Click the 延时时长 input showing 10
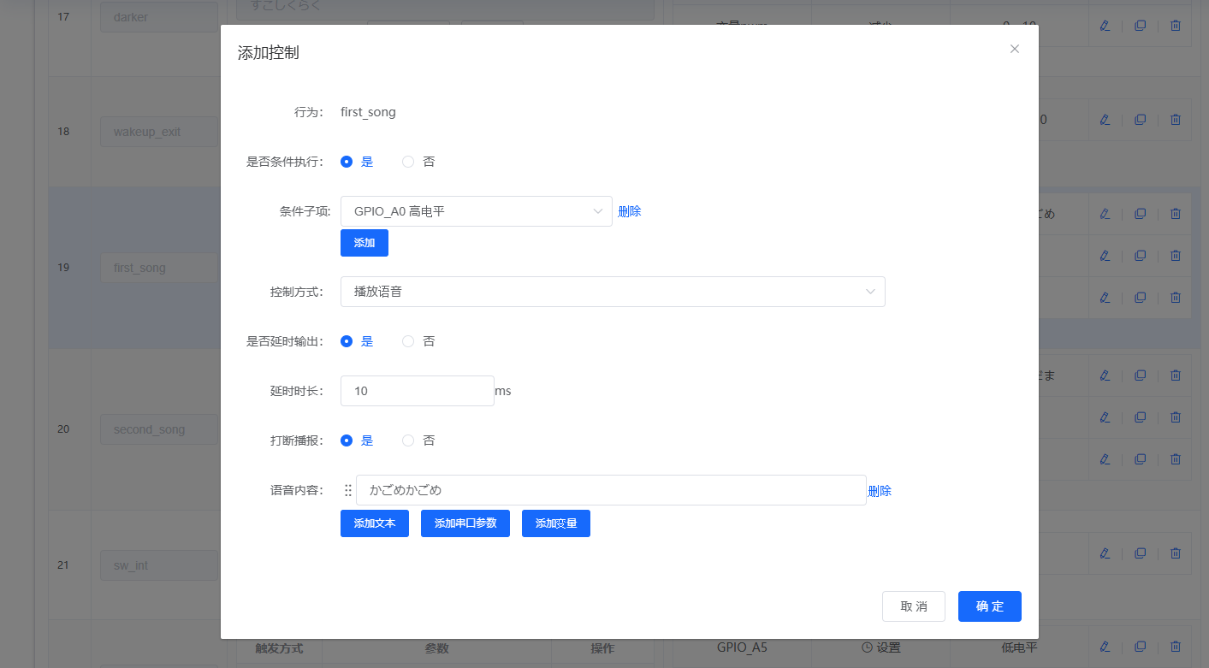Screen dimensions: 1209x668 click(x=418, y=391)
